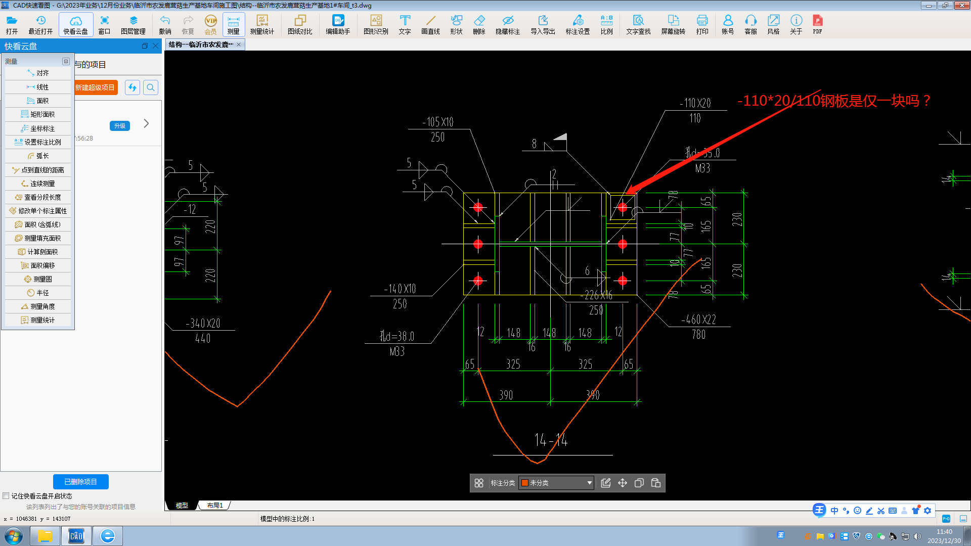Image resolution: width=971 pixels, height=546 pixels.
Task: Choose 设置标注比例 in the measure panel
Action: click(38, 142)
